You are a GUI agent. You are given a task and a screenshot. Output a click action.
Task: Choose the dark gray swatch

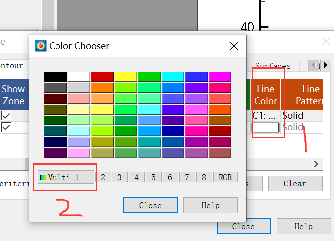click(56, 88)
